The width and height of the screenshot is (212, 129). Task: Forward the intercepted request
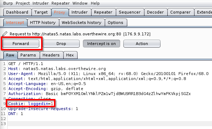click(x=21, y=44)
